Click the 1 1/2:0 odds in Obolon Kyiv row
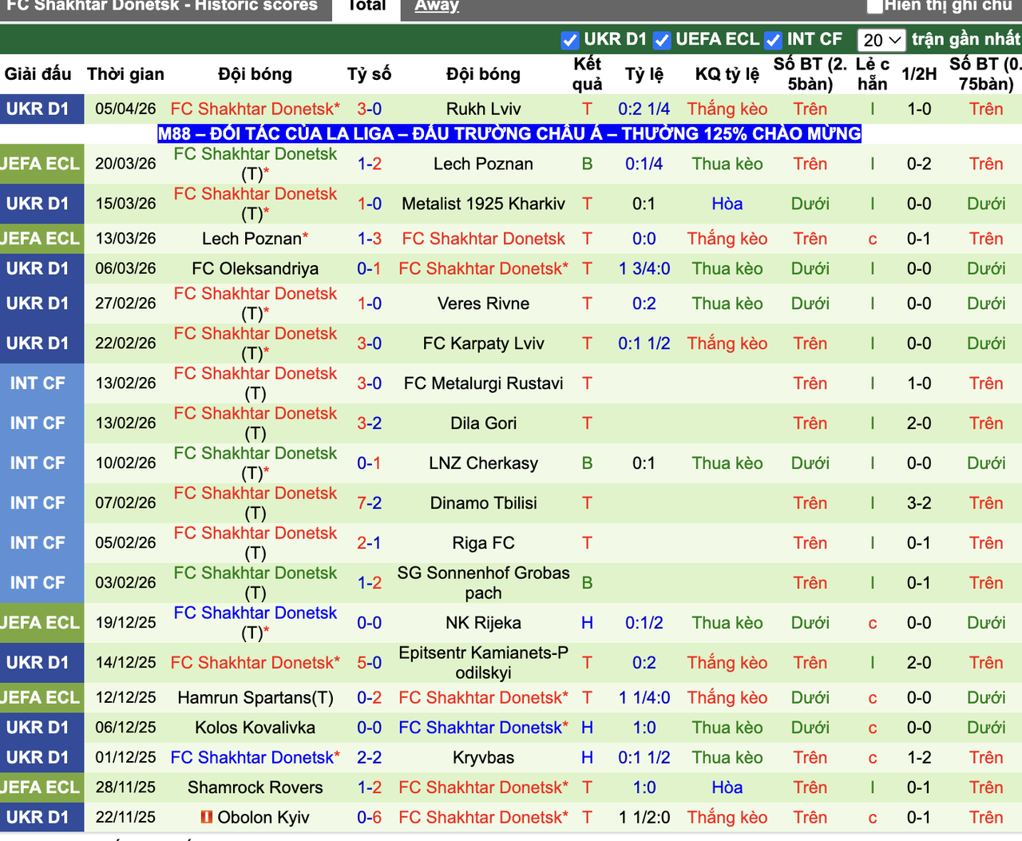 click(644, 817)
